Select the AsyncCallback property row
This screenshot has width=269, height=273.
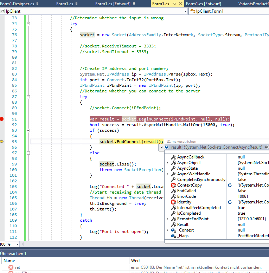click(217, 157)
